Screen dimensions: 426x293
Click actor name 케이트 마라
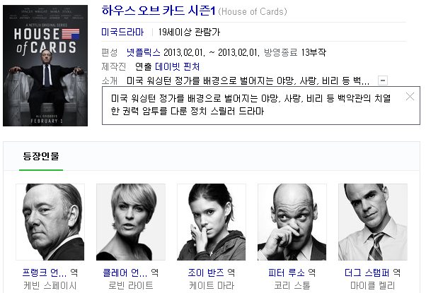point(212,285)
